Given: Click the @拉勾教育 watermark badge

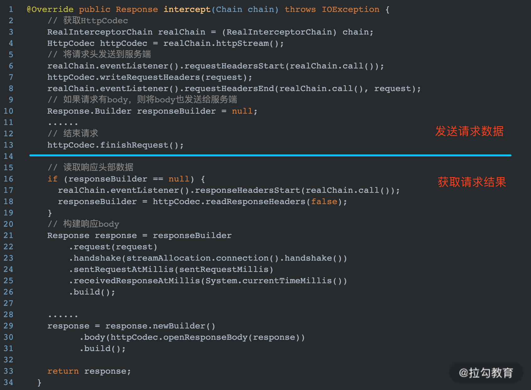Looking at the screenshot, I should click(x=486, y=373).
